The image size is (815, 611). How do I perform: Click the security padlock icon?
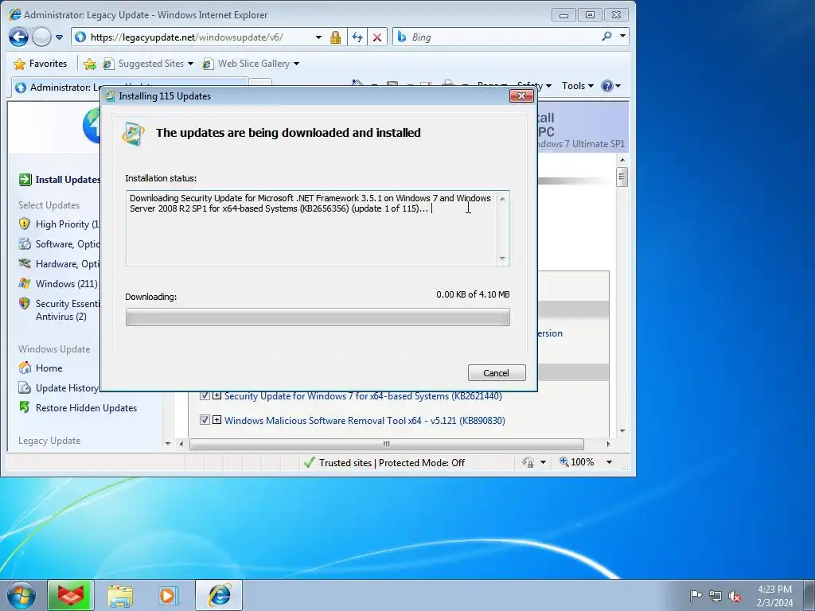[335, 37]
